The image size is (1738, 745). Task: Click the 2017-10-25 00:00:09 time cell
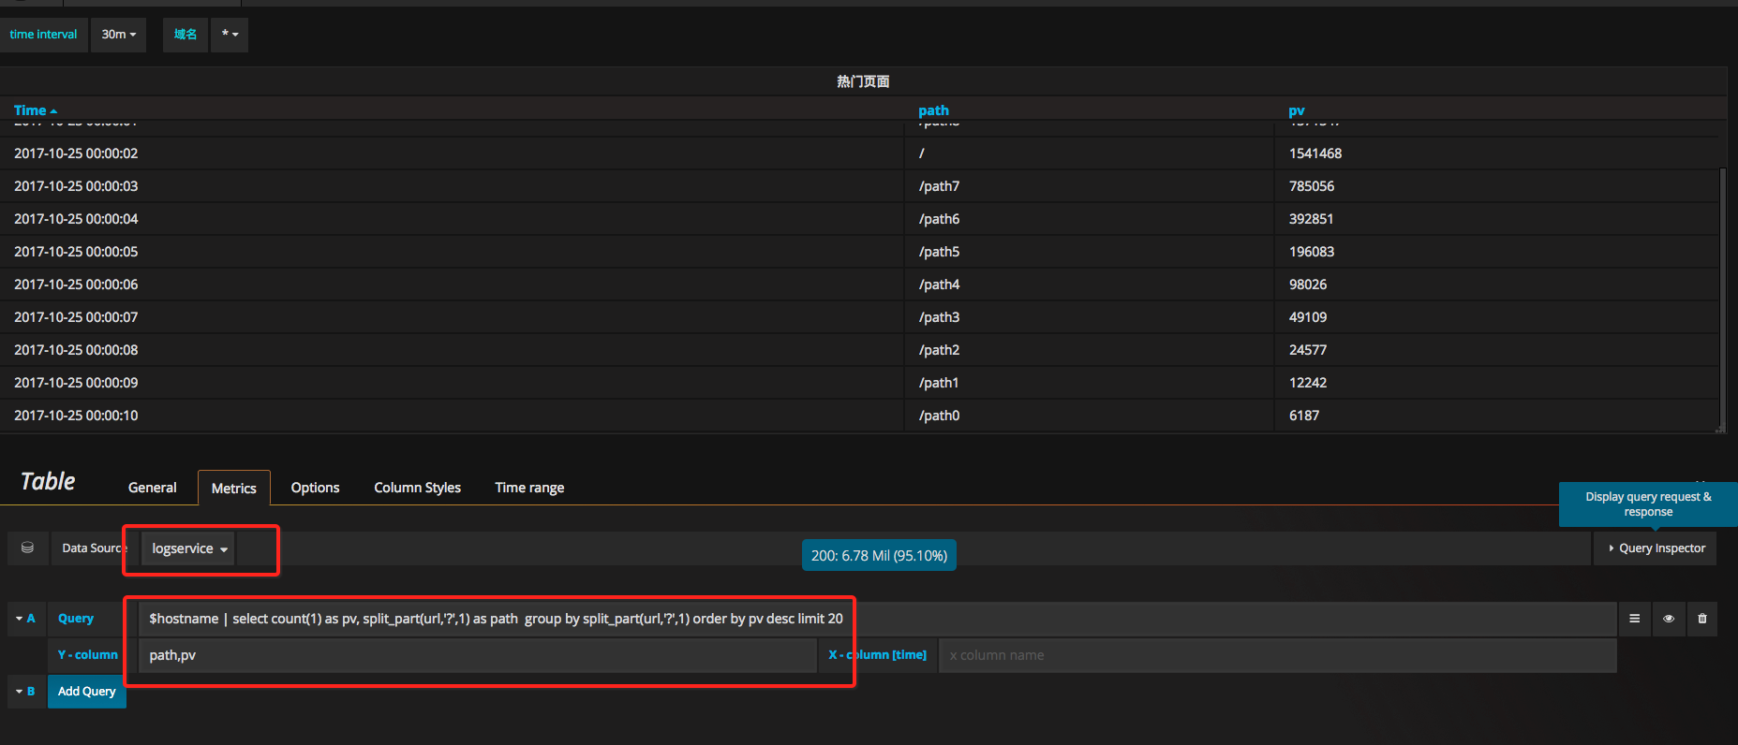click(x=76, y=383)
